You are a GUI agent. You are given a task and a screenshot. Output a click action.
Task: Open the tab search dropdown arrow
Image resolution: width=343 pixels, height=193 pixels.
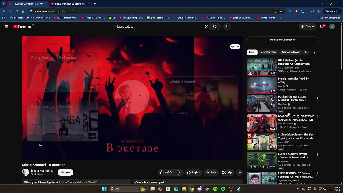pyautogui.click(x=3, y=3)
